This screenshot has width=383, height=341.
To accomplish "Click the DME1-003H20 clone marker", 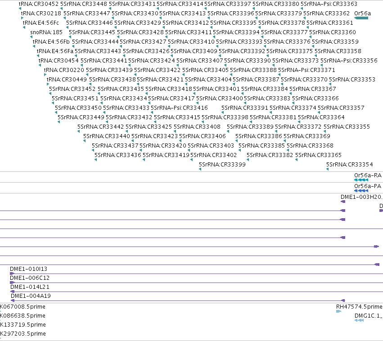I will point(343,202).
